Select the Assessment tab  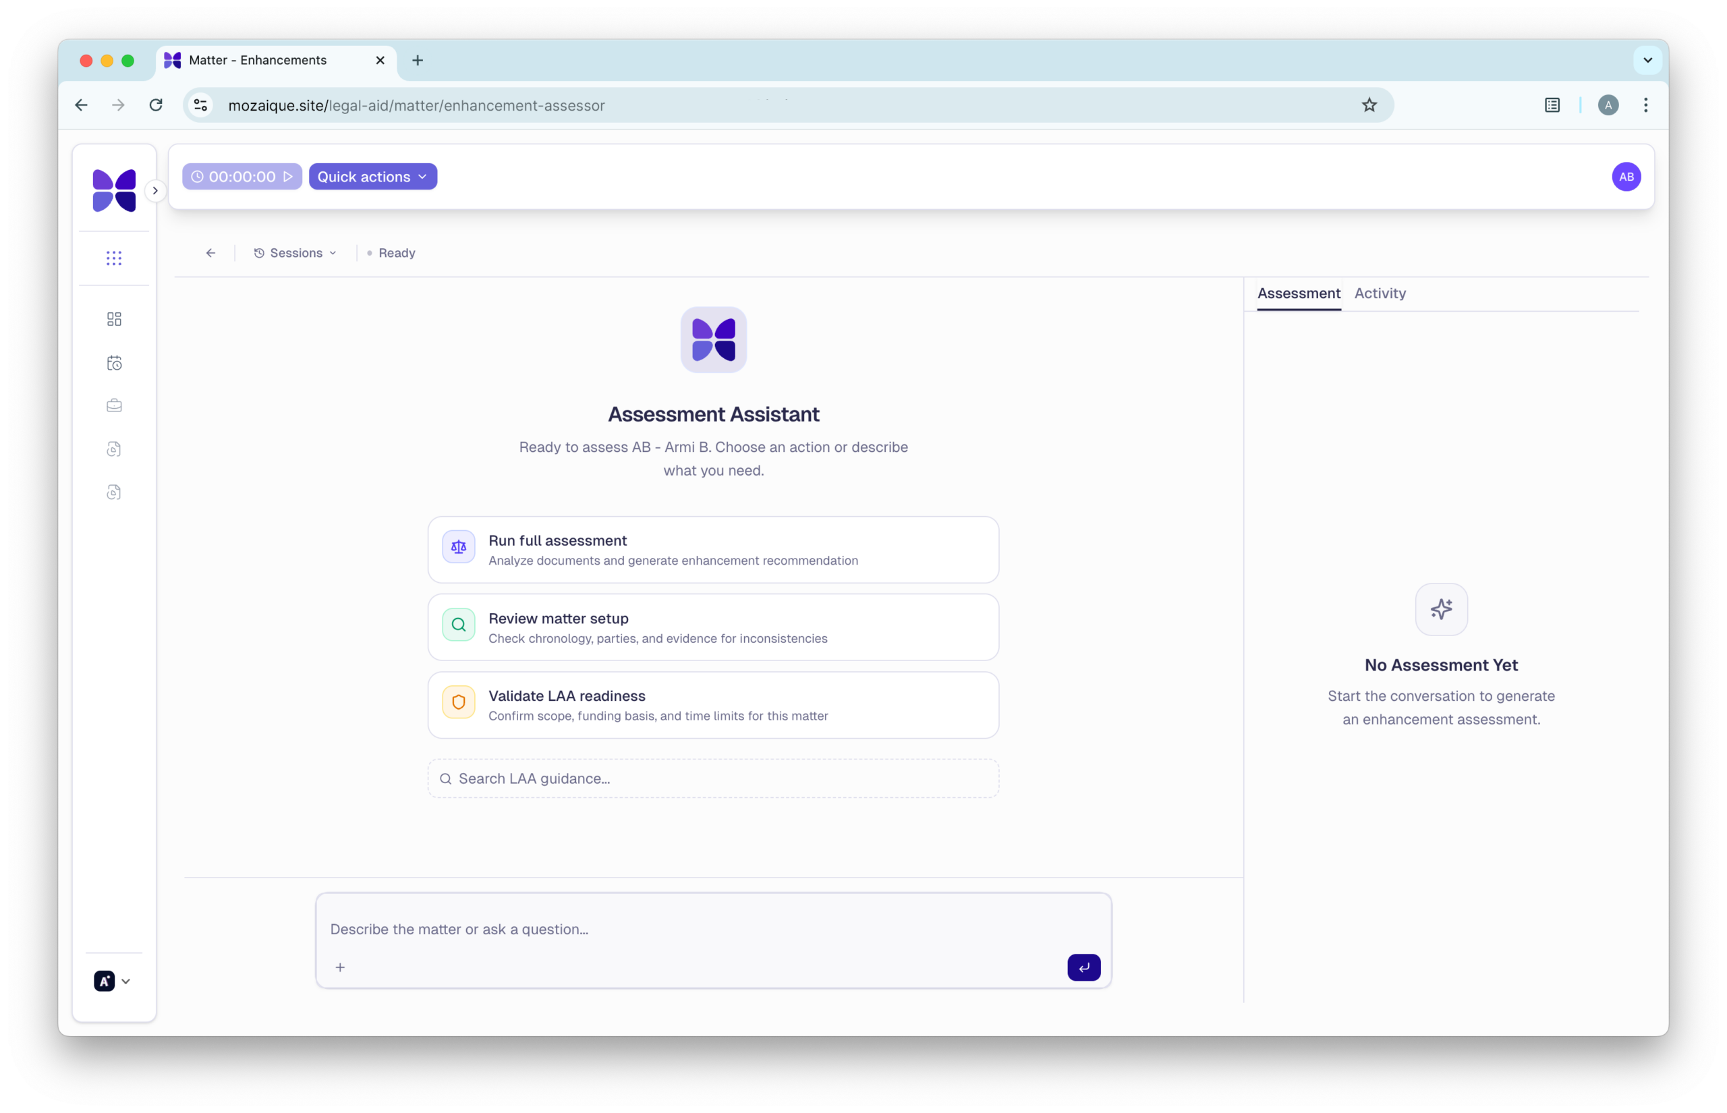[1298, 293]
